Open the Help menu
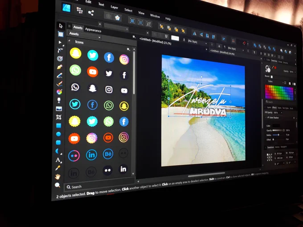 point(168,19)
